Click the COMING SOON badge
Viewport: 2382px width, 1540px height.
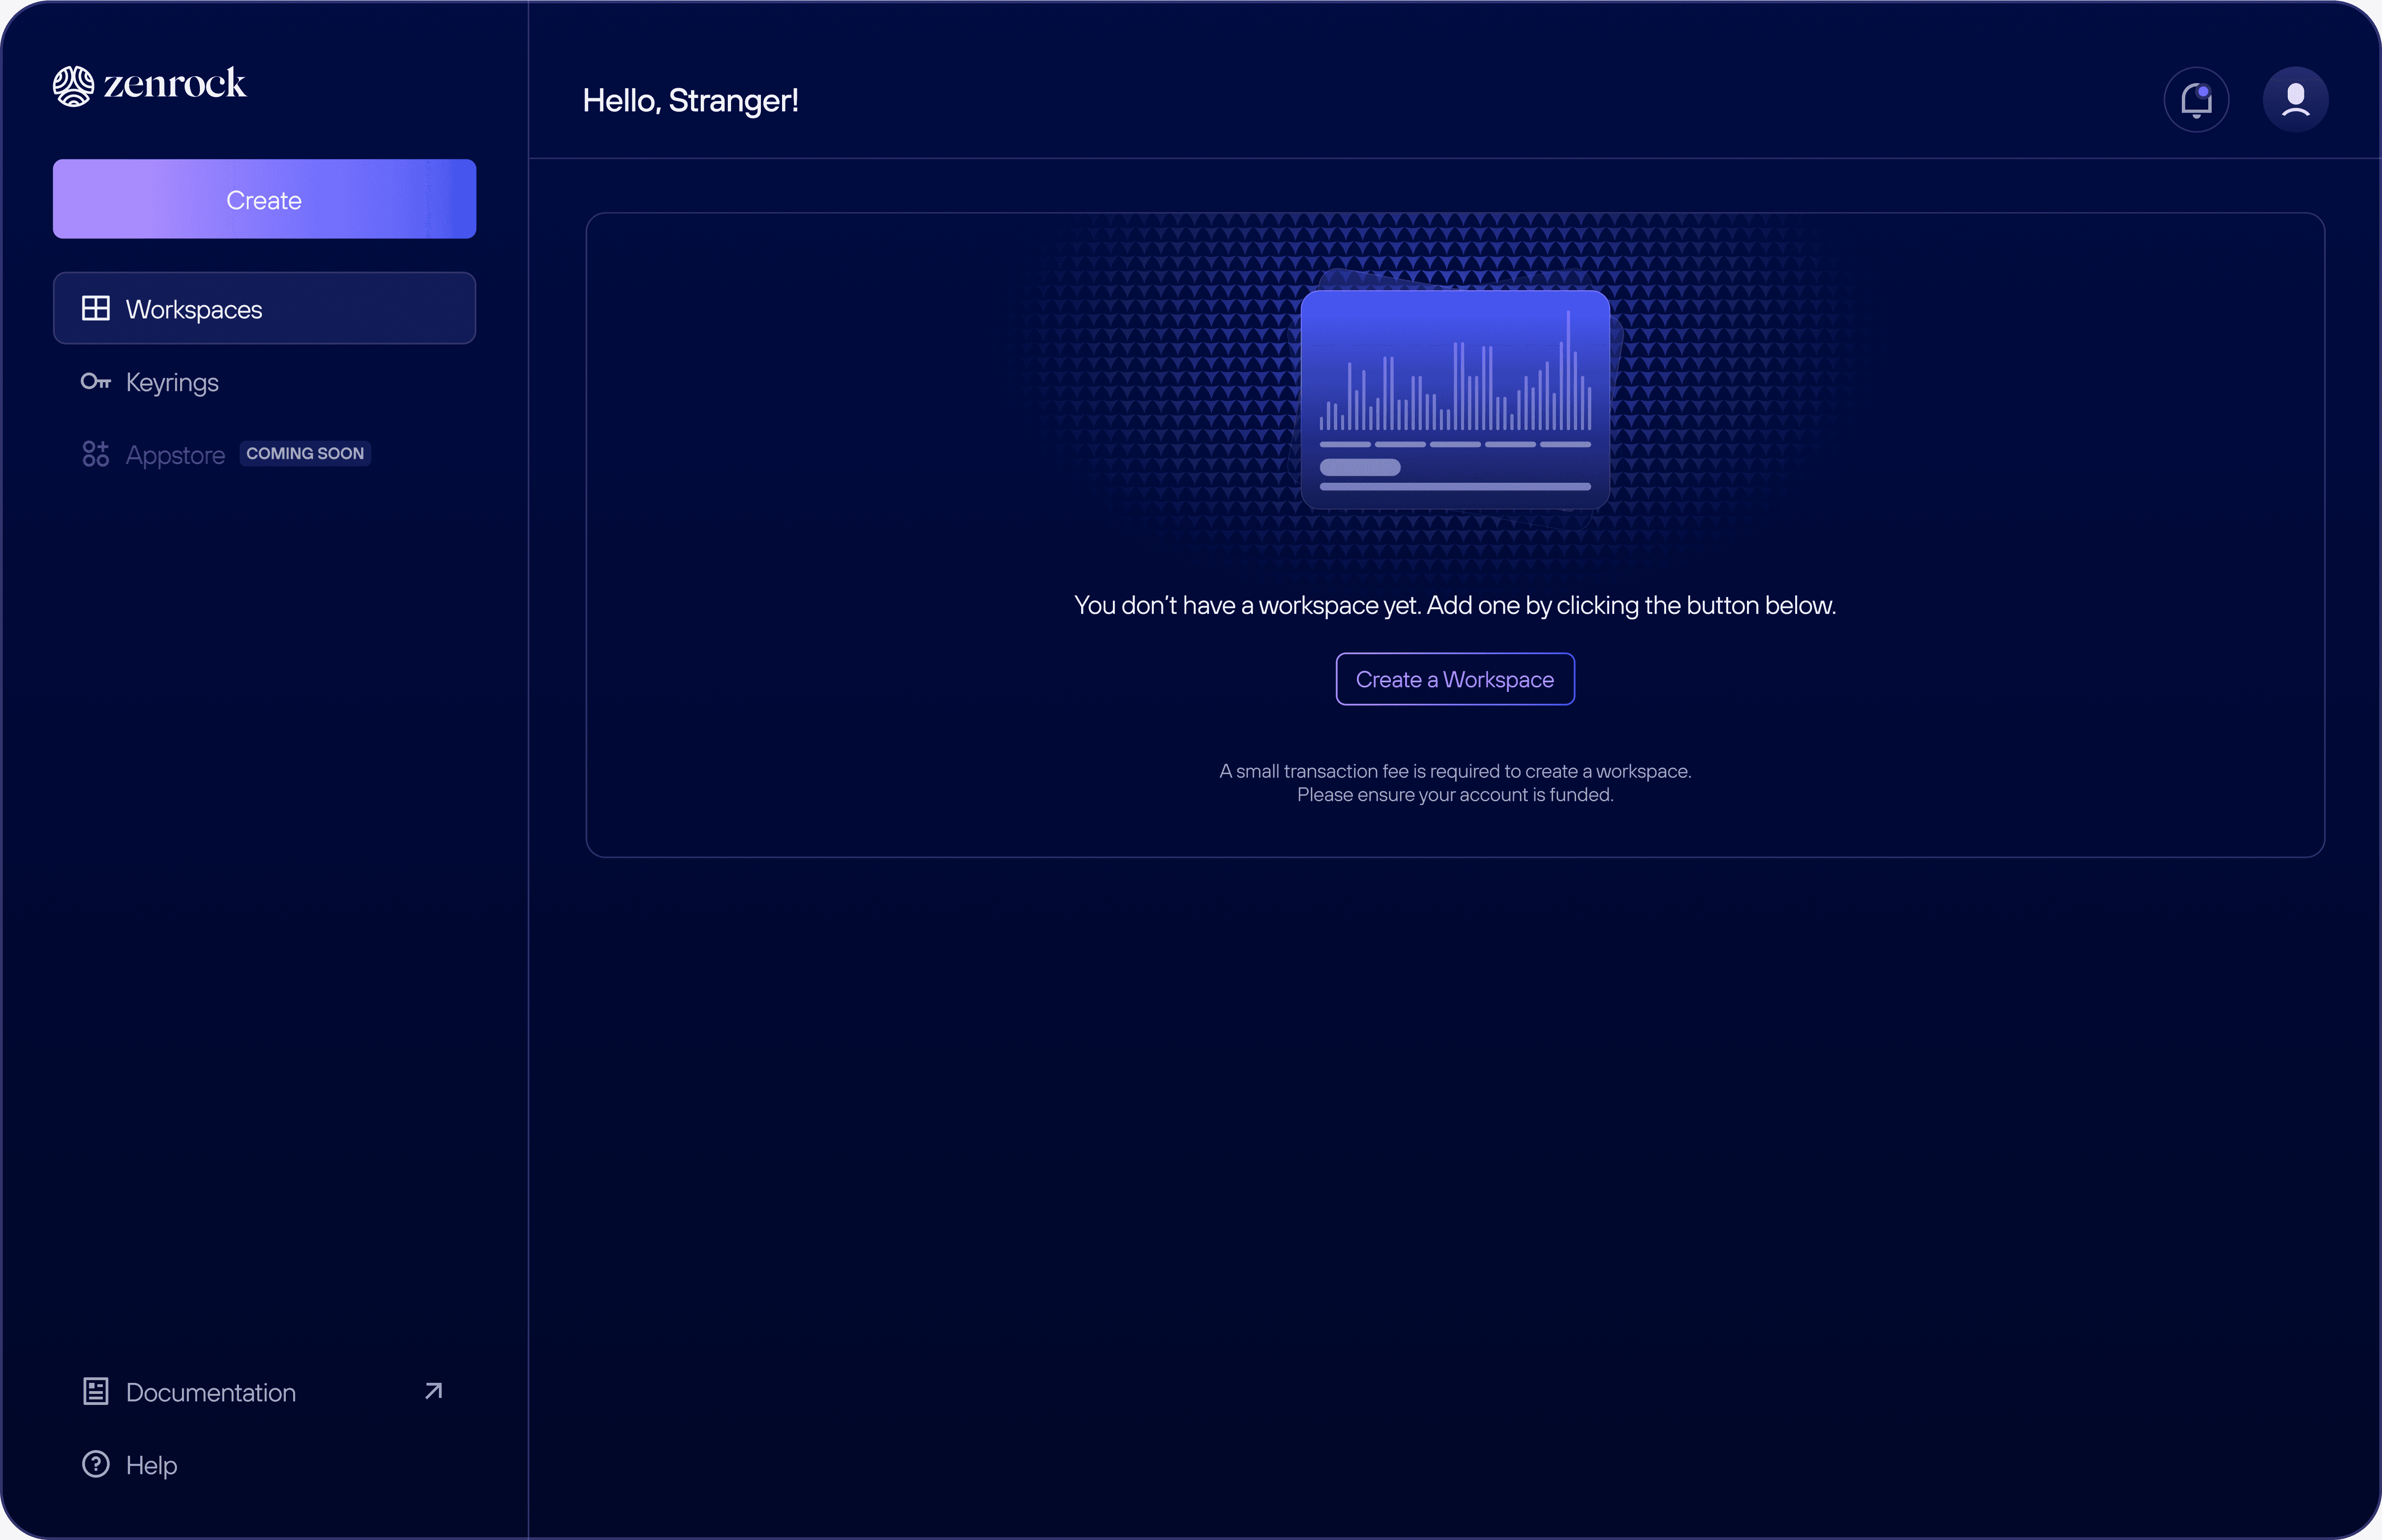click(x=305, y=454)
